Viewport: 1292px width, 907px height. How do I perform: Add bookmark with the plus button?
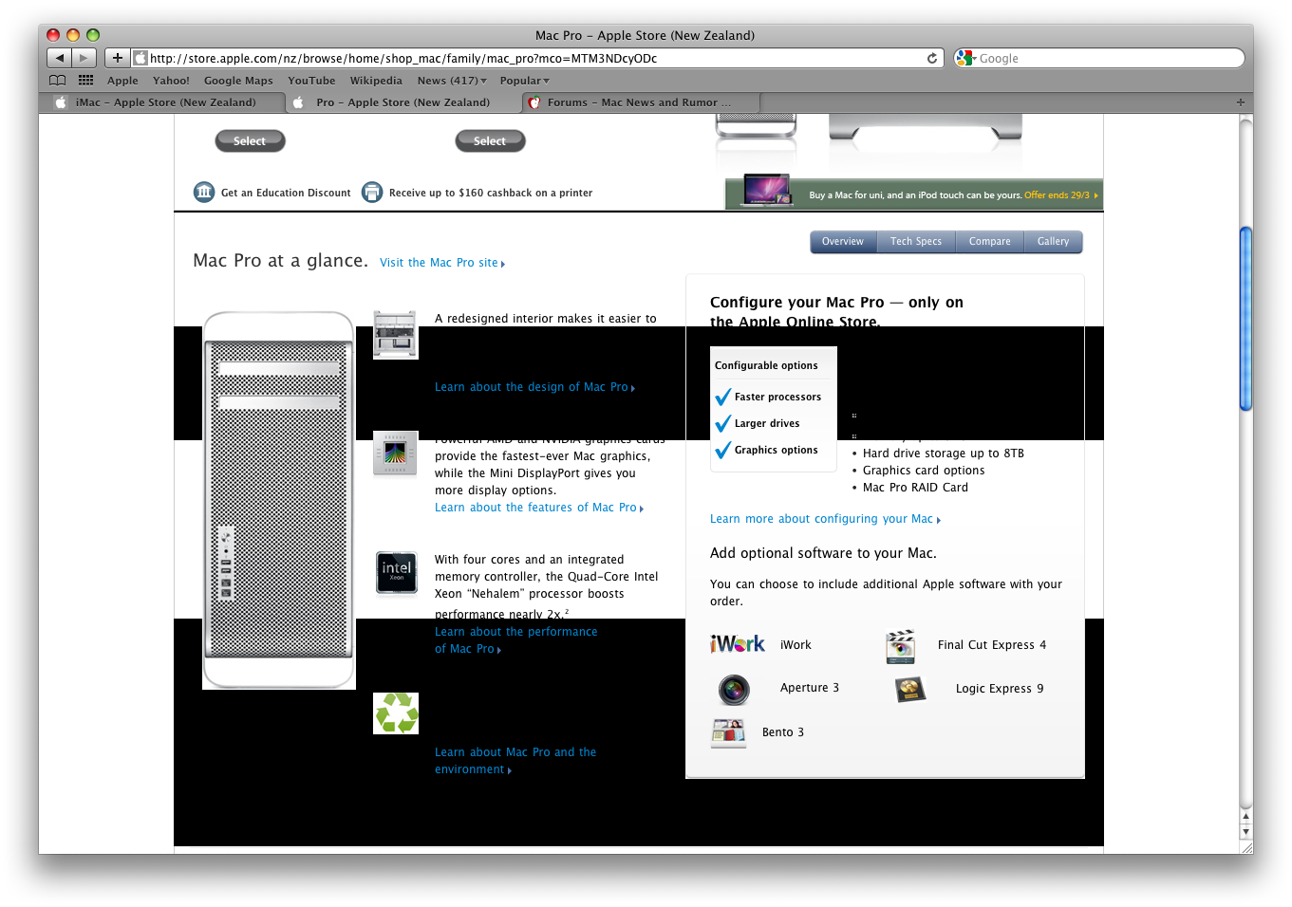tap(118, 58)
